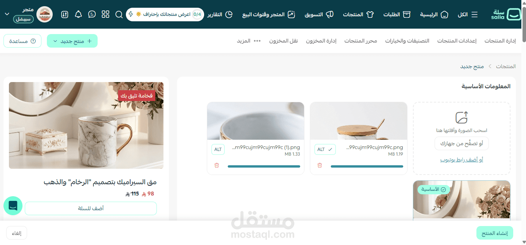The width and height of the screenshot is (526, 245).
Task: Click the product title مق السيراميك
Action: click(x=100, y=182)
